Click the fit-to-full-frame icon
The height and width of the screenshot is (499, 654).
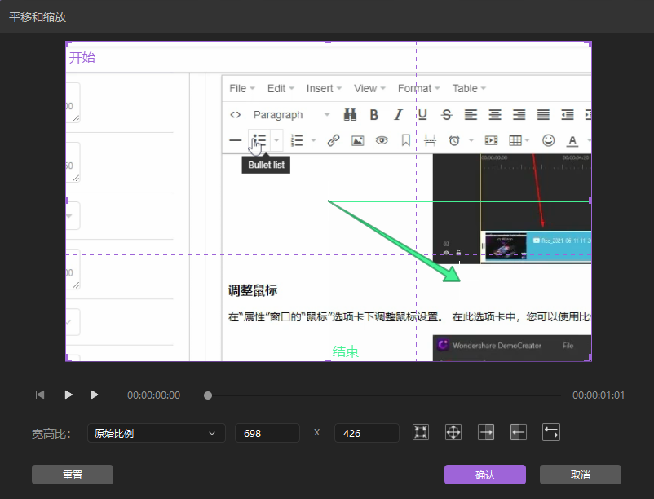point(421,433)
